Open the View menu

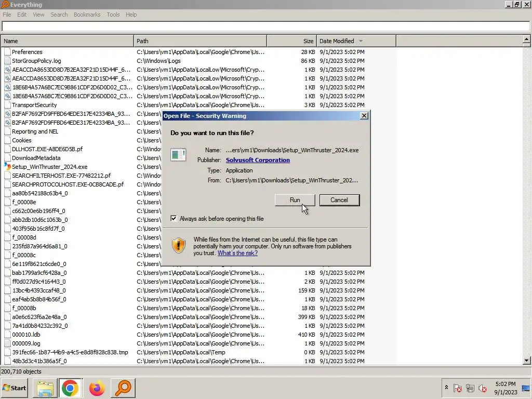(x=38, y=15)
